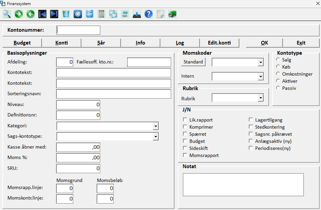
Task: Select Passiv account type
Action: click(x=278, y=88)
